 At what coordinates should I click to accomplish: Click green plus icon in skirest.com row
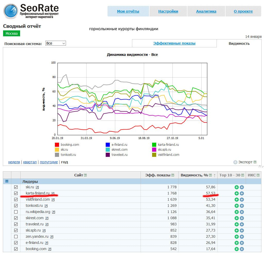point(237,218)
